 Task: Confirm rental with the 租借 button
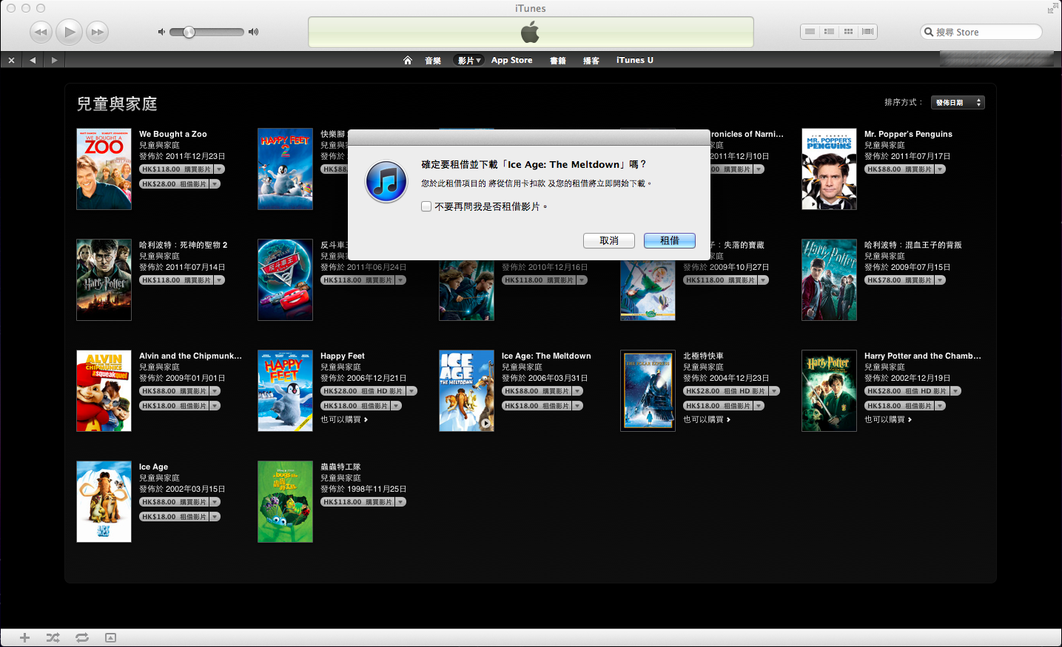(669, 240)
